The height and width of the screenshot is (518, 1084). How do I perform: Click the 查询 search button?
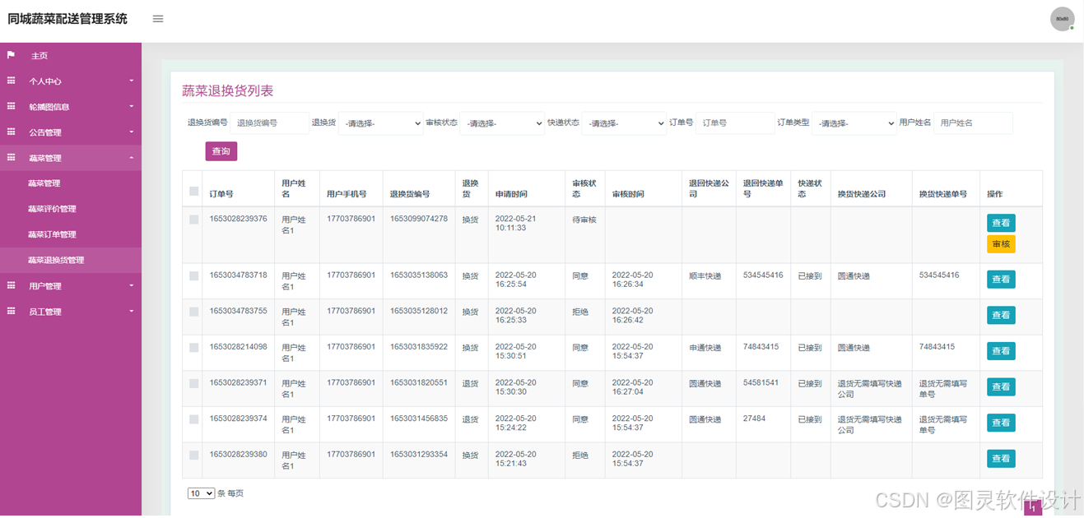tap(221, 151)
